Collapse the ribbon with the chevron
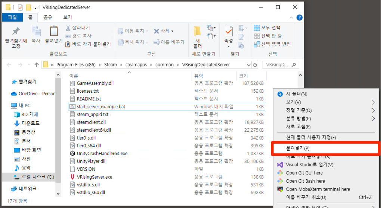The image size is (381, 208). coord(291,17)
